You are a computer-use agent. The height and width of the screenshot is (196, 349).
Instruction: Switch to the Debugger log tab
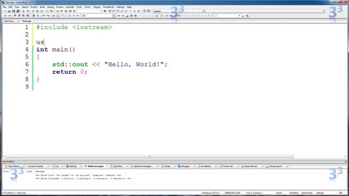click(185, 166)
